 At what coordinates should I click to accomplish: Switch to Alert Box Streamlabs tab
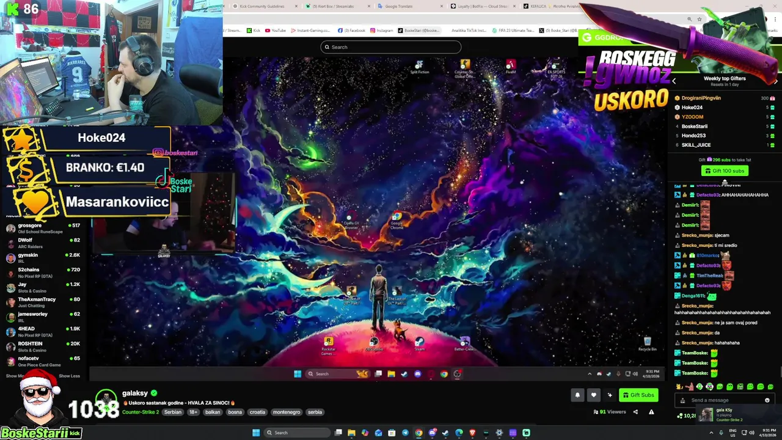[336, 6]
